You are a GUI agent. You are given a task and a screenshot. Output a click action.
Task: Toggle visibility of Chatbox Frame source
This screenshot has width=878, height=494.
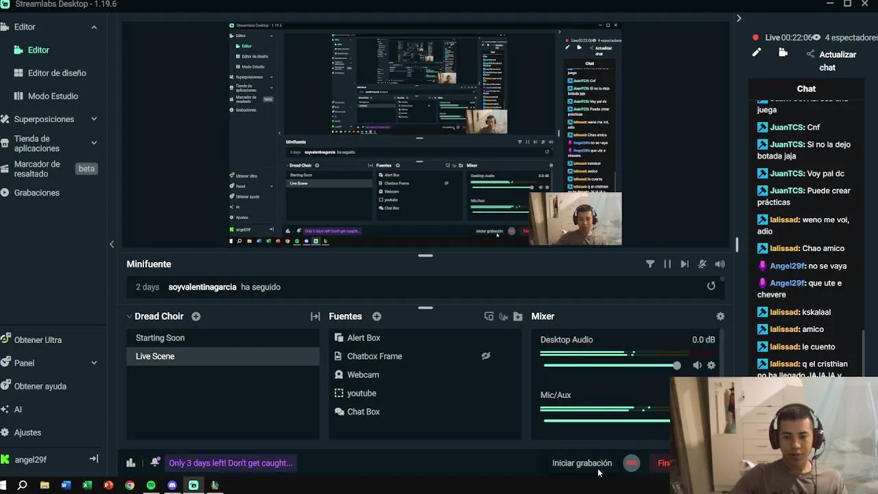point(486,355)
